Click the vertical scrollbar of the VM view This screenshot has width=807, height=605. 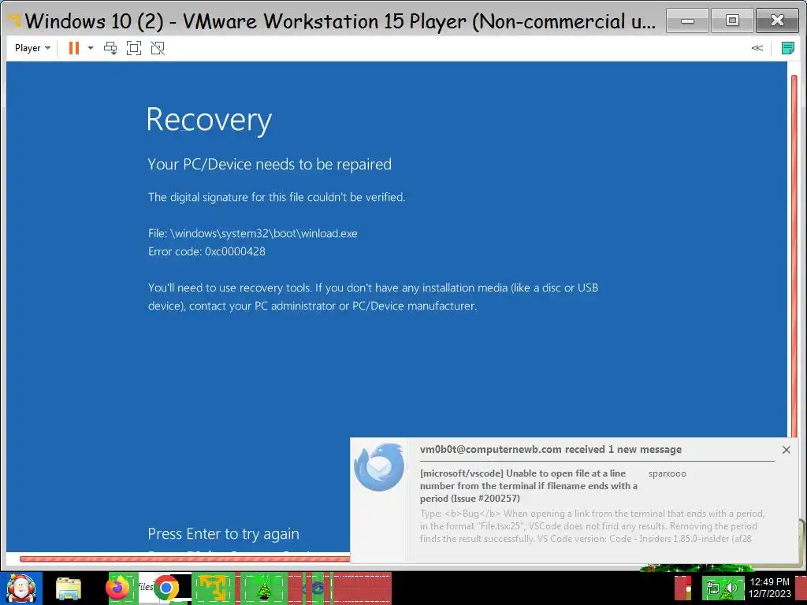pos(794,258)
